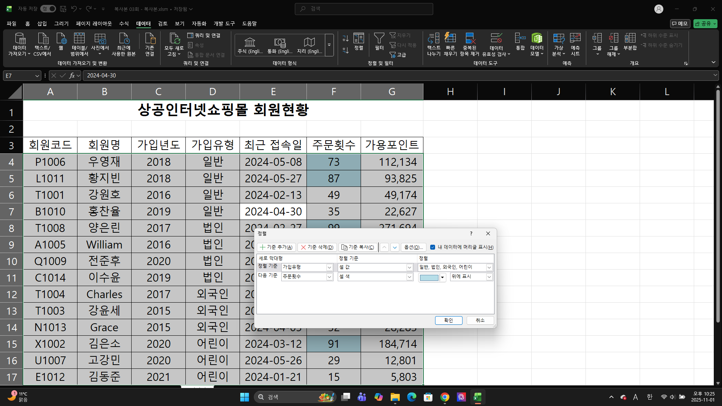Toggle the 자동 저장 autosave switch

(x=49, y=9)
